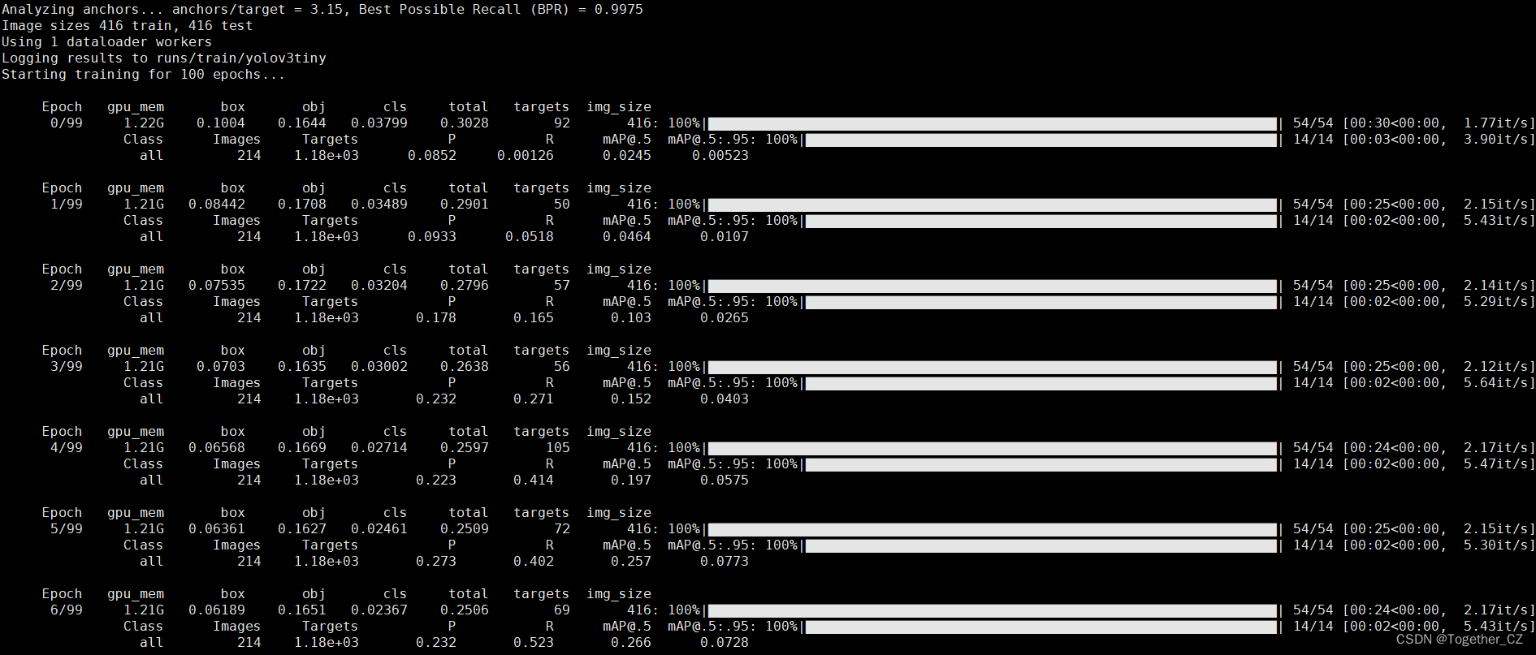
Task: Click the epoch label '2/99'
Action: pos(67,286)
